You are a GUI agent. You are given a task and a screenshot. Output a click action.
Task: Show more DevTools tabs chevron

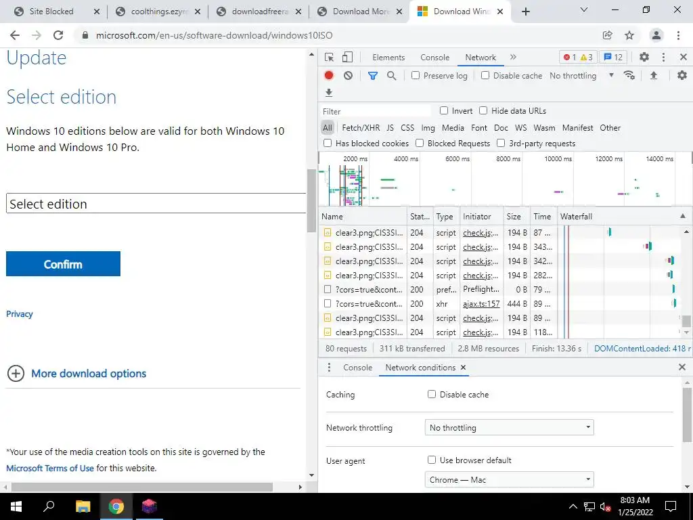coord(513,57)
